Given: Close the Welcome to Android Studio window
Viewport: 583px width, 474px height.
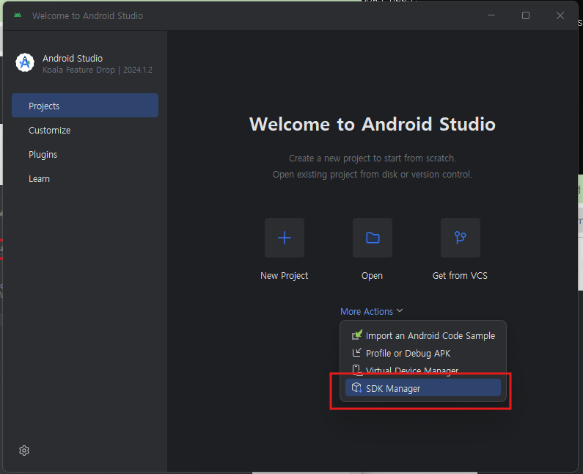Looking at the screenshot, I should pyautogui.click(x=560, y=15).
